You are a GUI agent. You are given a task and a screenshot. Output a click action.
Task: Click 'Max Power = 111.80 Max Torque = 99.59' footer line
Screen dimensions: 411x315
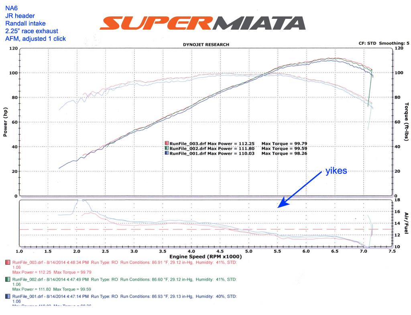pos(52,289)
